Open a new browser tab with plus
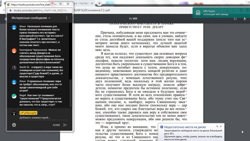Viewport: 250px width, 141px height. click(x=99, y=4)
